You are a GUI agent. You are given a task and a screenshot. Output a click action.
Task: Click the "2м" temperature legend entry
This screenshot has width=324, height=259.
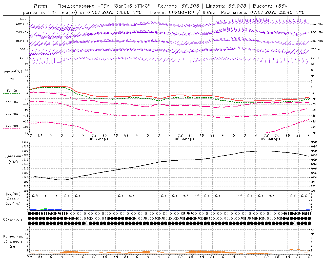point(12,79)
